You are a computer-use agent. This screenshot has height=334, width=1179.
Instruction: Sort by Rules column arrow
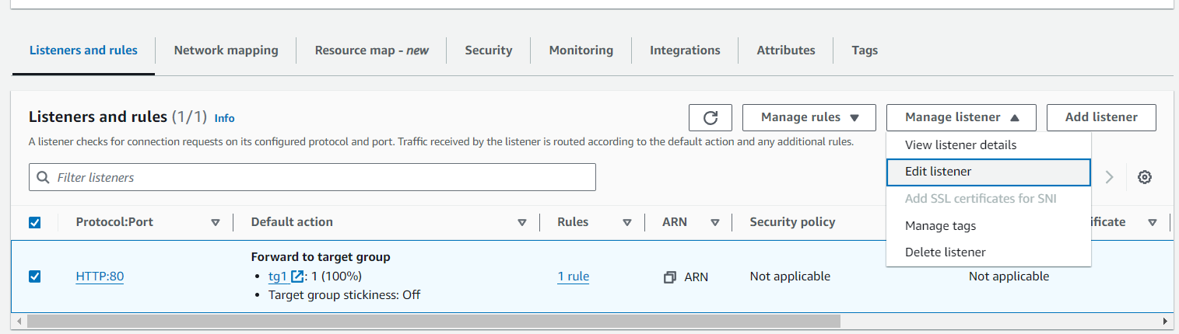[x=626, y=222]
